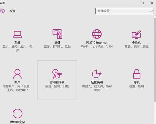Click the 讲述人、放大镜 description

[97, 88]
